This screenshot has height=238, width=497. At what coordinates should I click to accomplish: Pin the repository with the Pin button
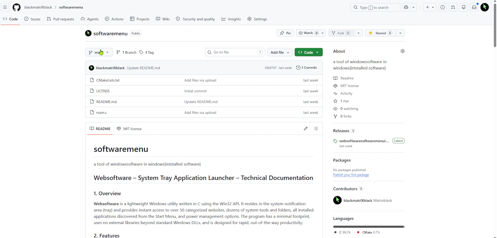(x=285, y=33)
